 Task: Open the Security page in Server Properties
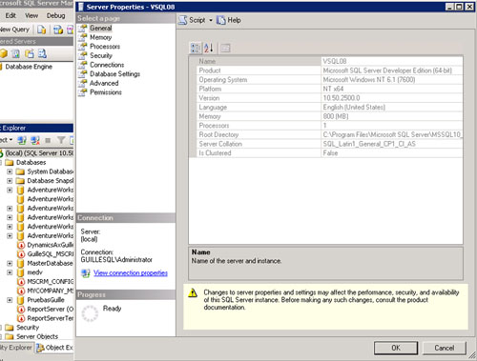(101, 55)
